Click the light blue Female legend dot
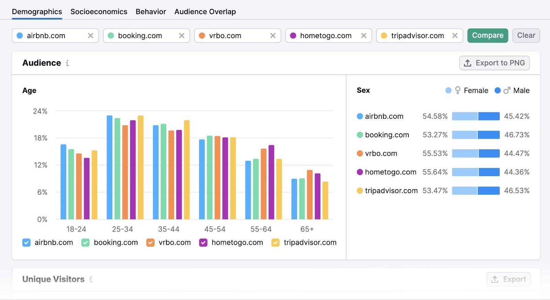 coord(448,91)
